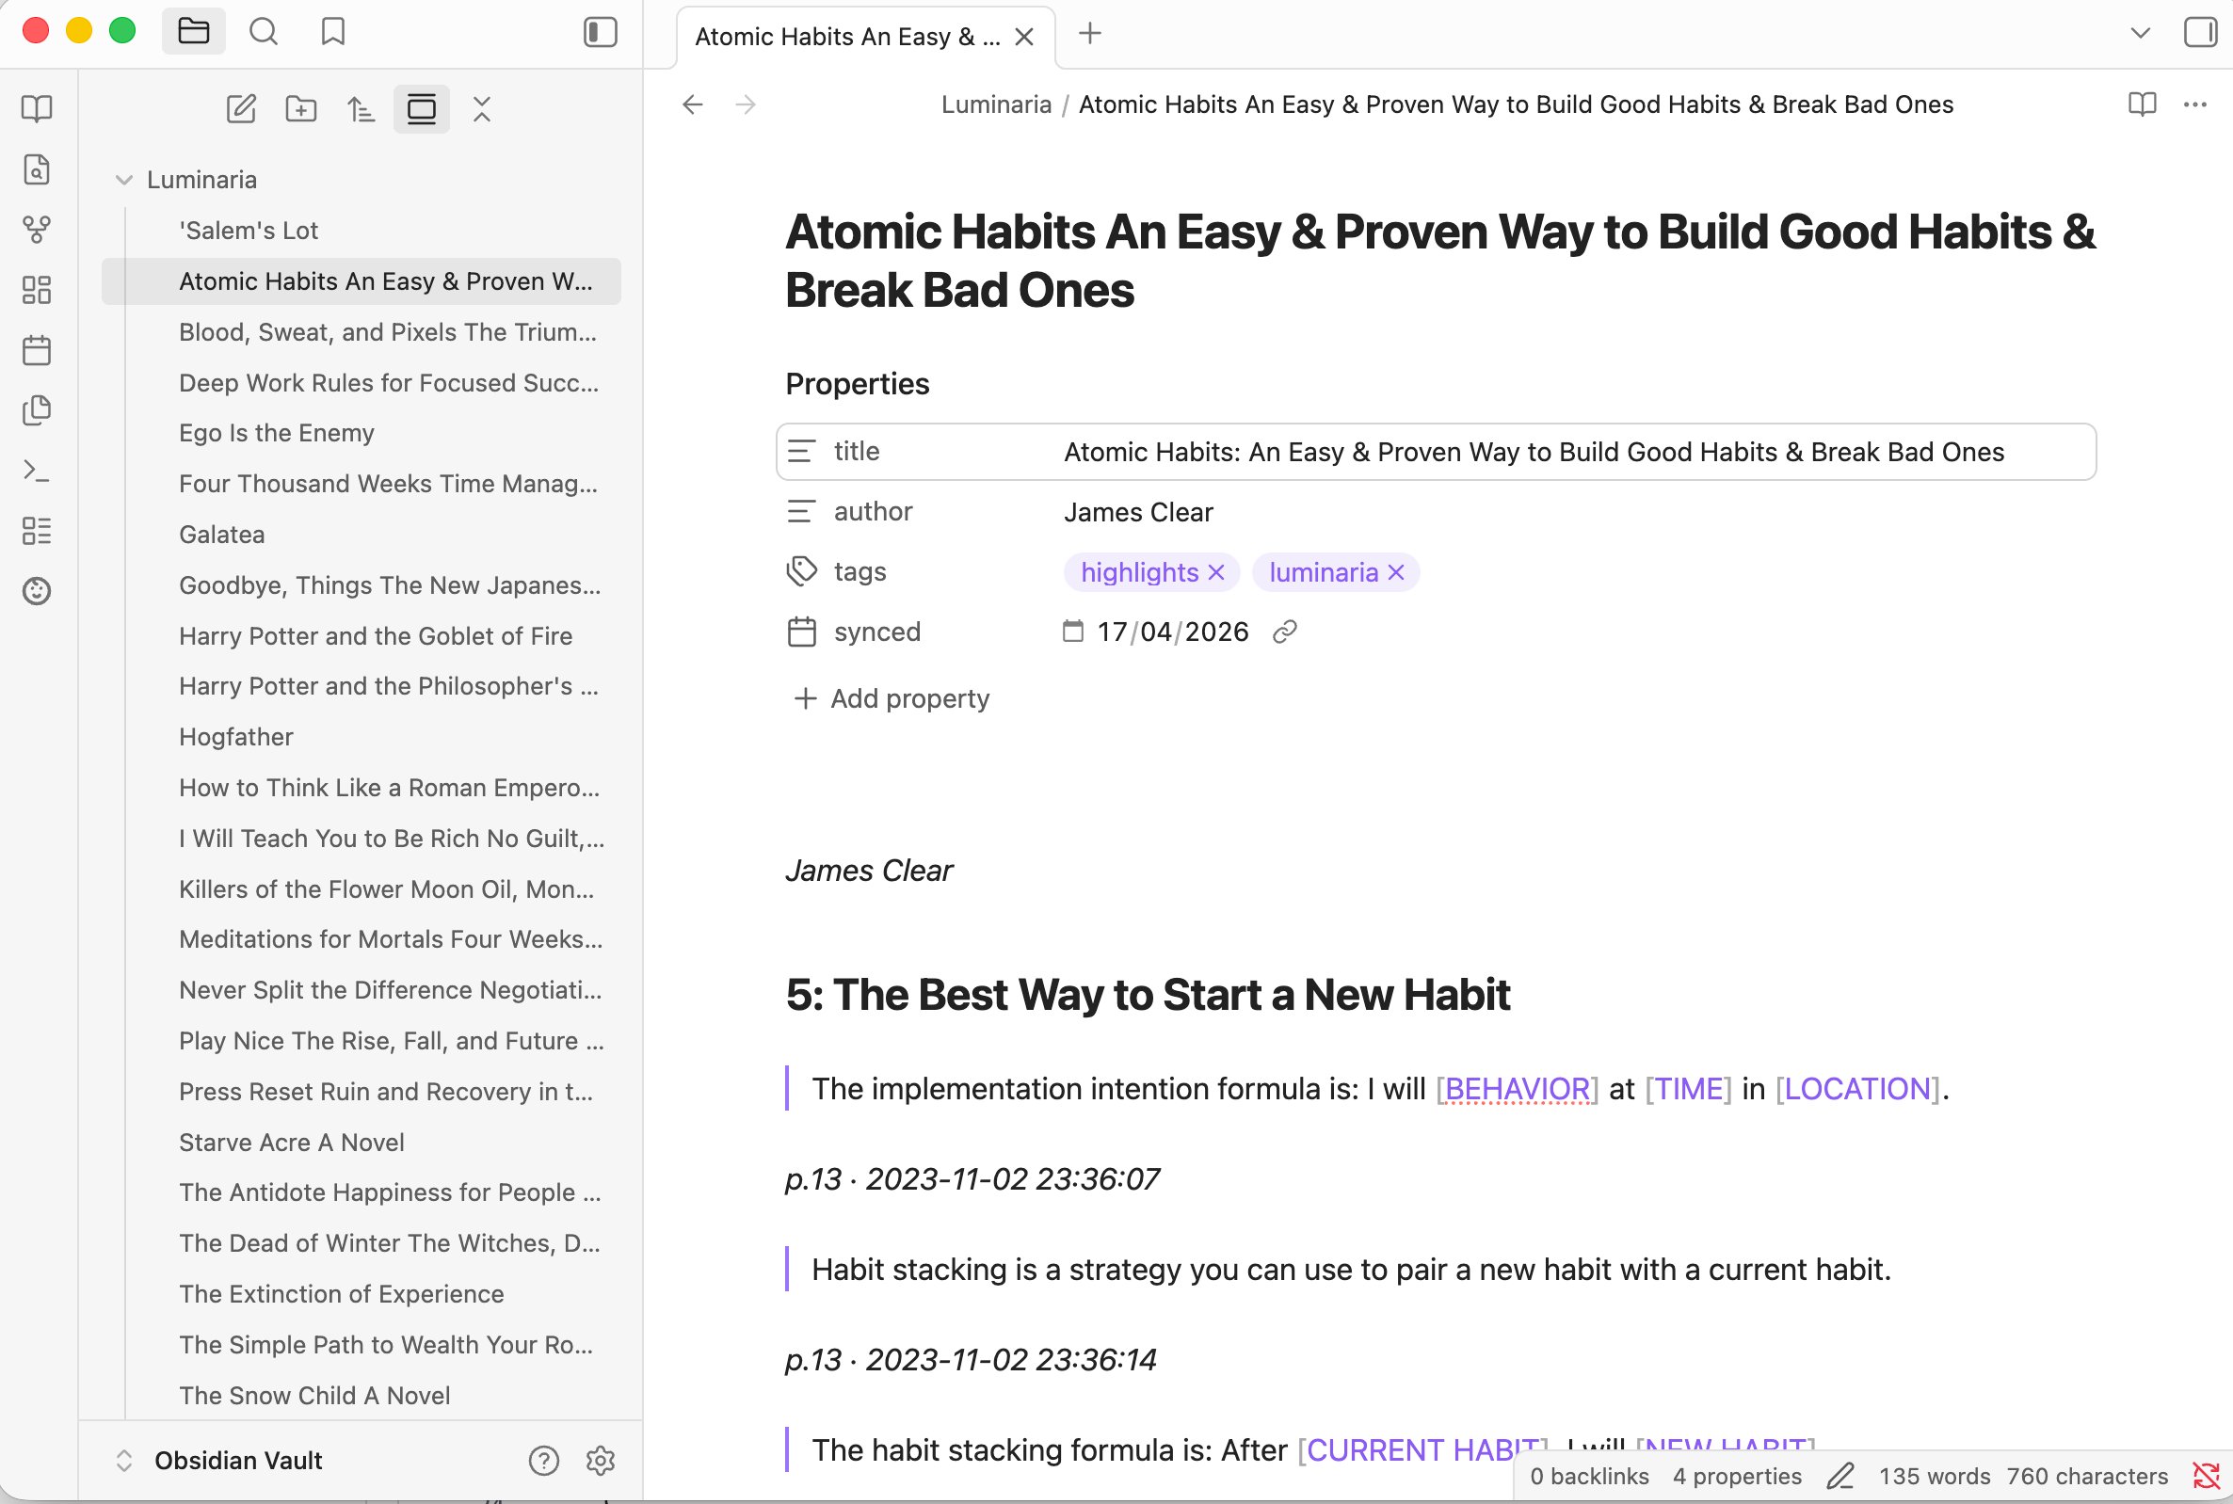Create a new note with the pencil icon
The width and height of the screenshot is (2233, 1504).
tap(241, 108)
